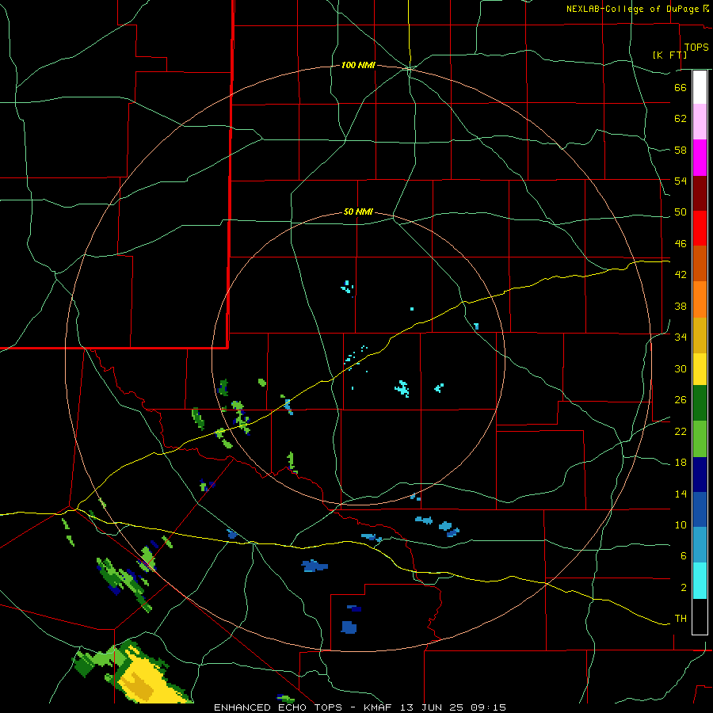
Task: Pick the light pink legend swatch
Action: pos(700,122)
